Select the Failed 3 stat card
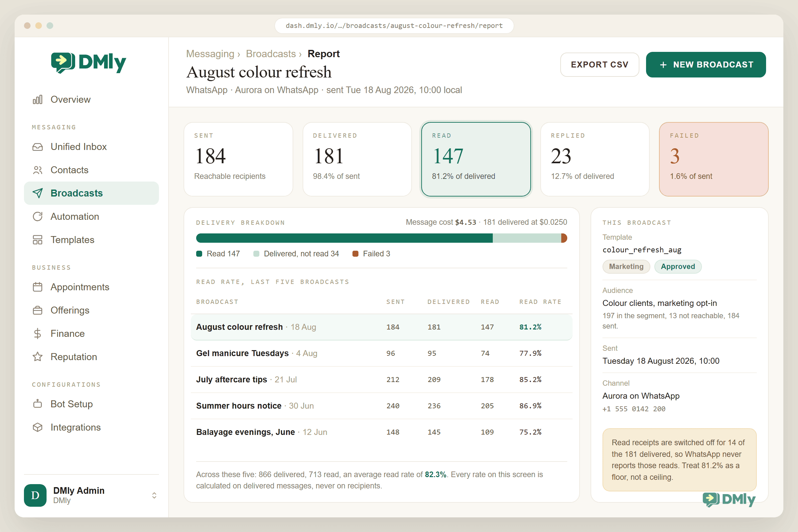The height and width of the screenshot is (532, 798). coord(714,159)
